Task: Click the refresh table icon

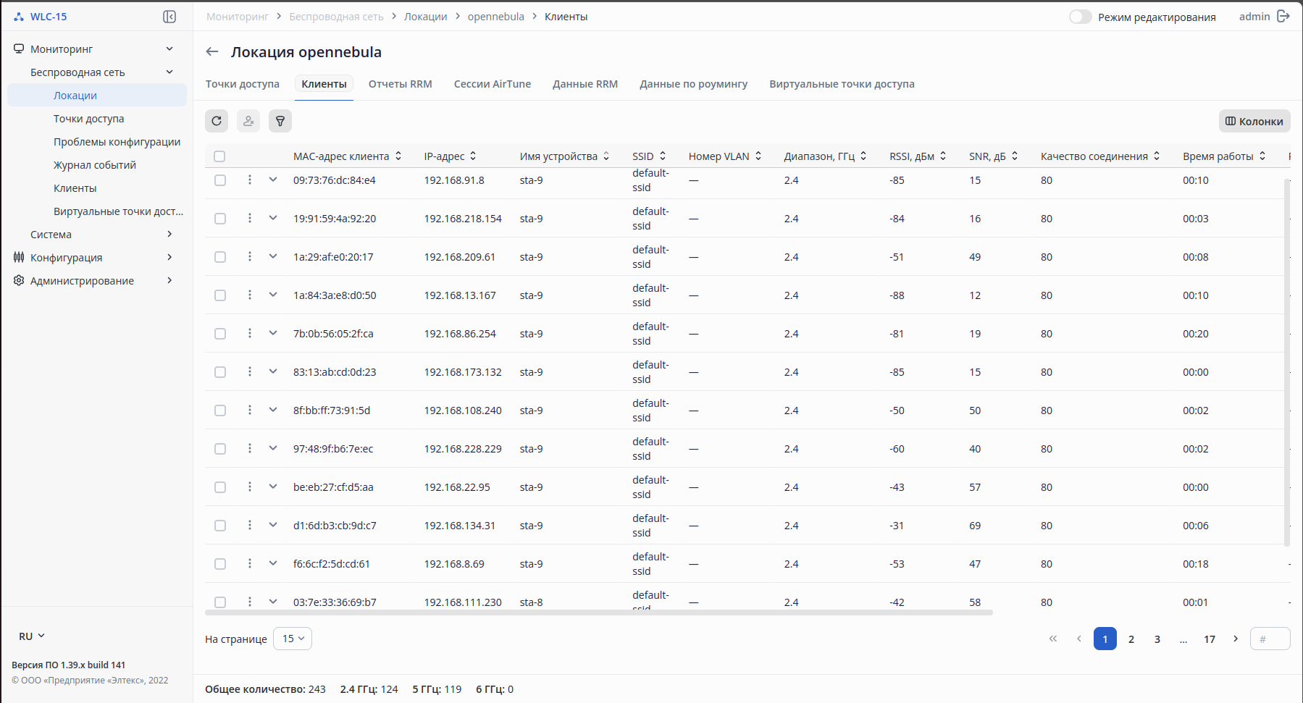Action: (x=217, y=121)
